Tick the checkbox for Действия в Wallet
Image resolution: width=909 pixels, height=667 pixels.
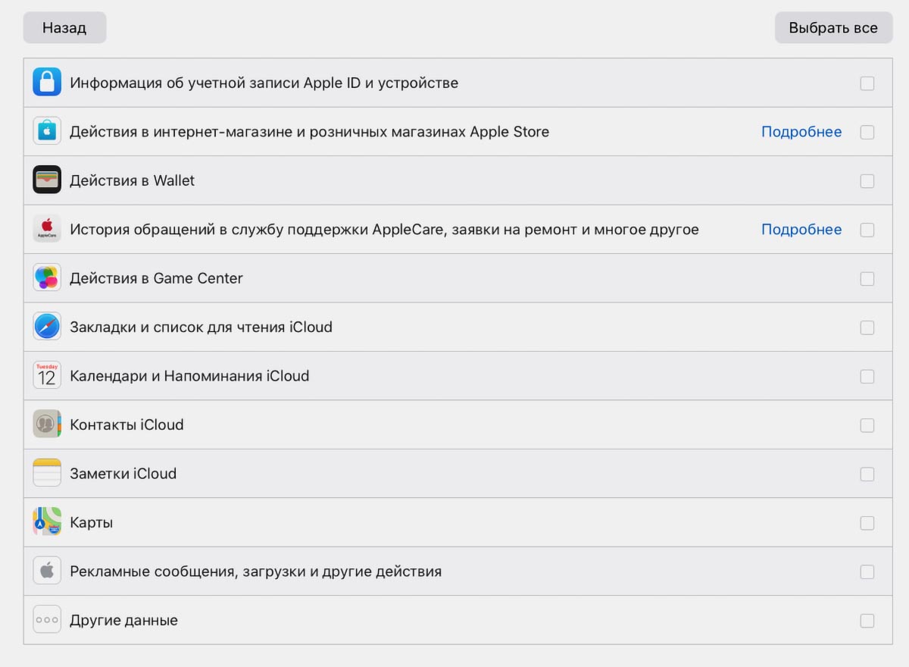[x=867, y=181]
